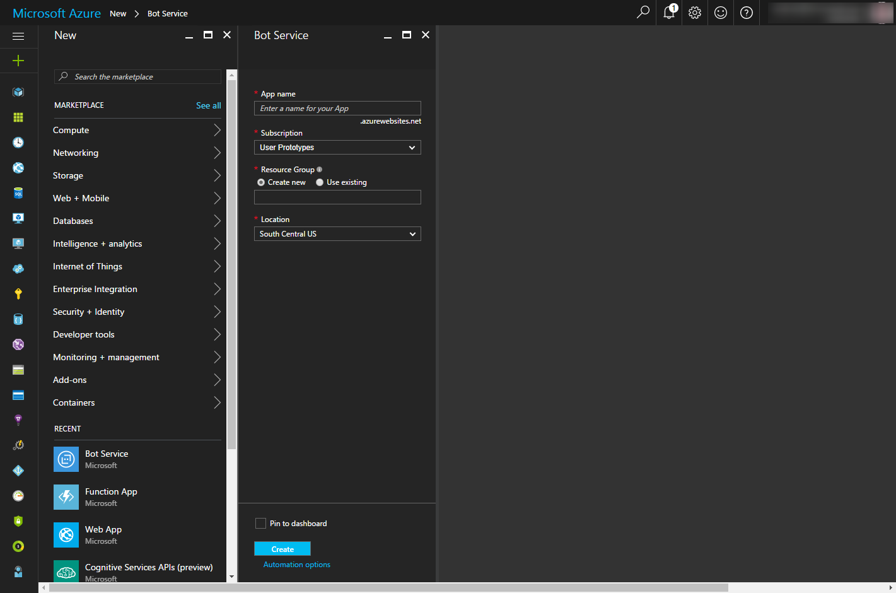Click the Microsoft Azure logo text
Viewport: 896px width, 593px height.
tap(57, 13)
